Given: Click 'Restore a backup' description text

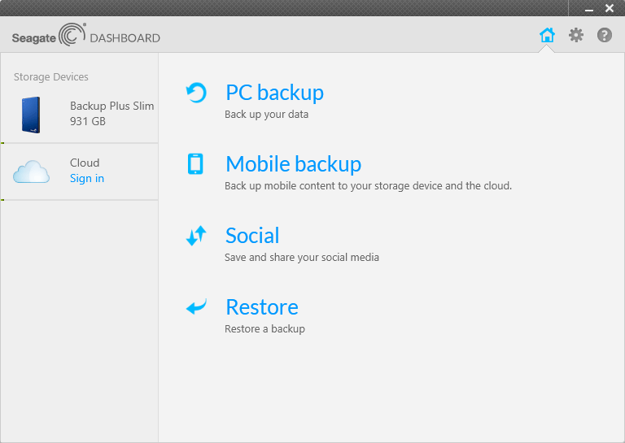Looking at the screenshot, I should (x=264, y=329).
